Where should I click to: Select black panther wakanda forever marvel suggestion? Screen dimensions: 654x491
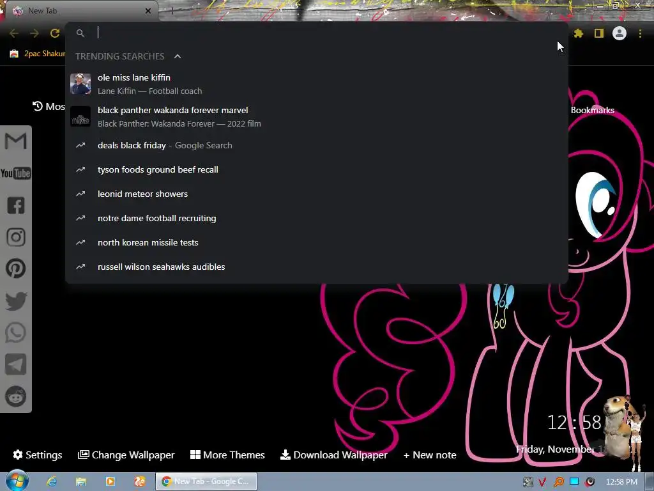(317, 116)
